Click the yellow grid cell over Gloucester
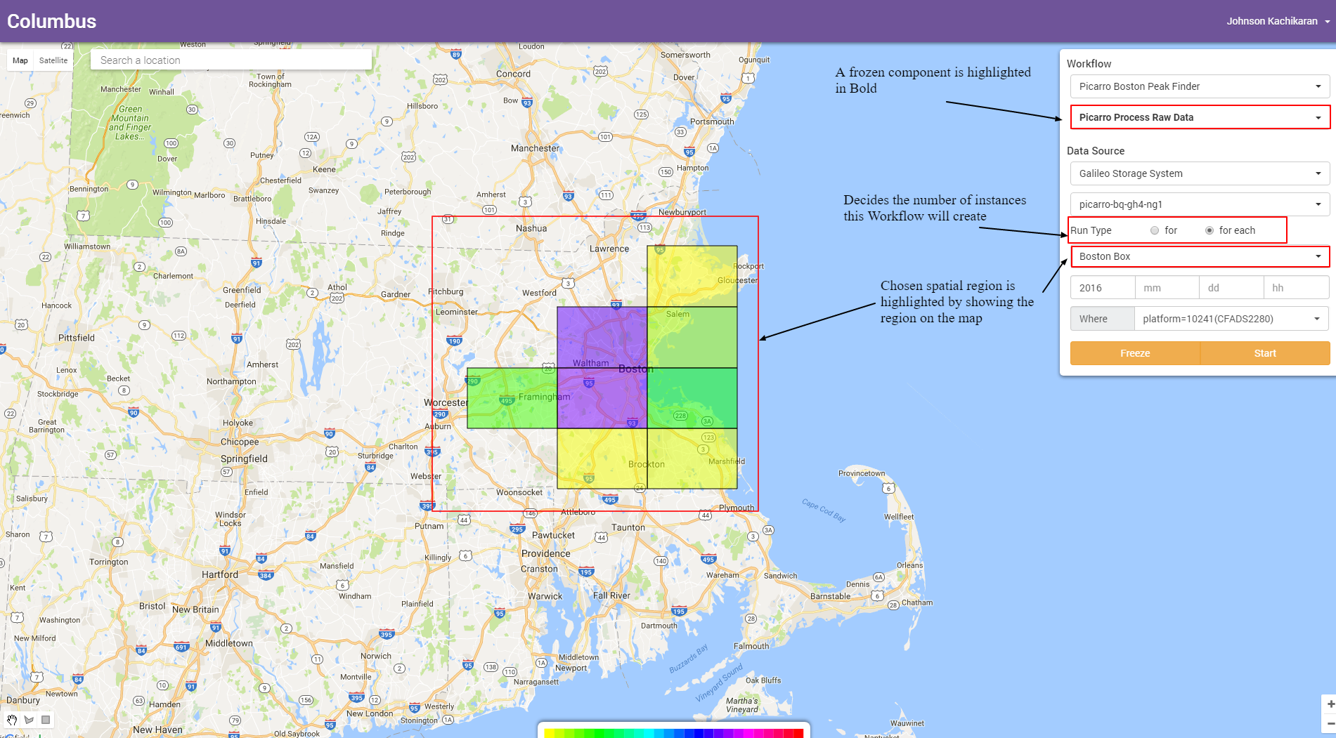Viewport: 1336px width, 738px height. point(692,276)
